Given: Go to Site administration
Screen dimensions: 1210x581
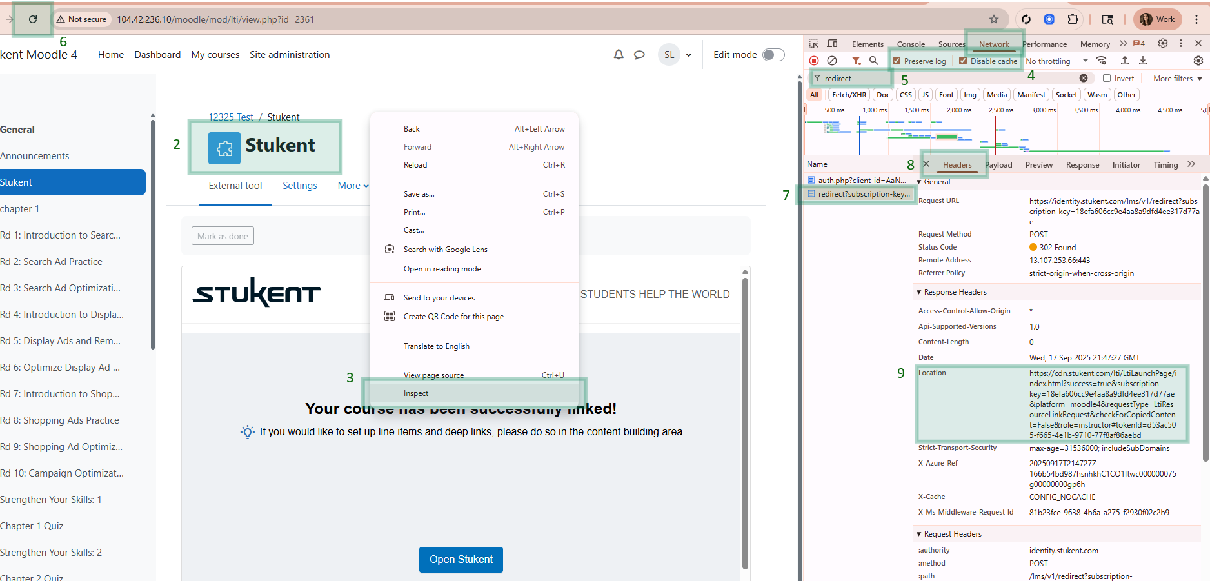Looking at the screenshot, I should coord(290,55).
